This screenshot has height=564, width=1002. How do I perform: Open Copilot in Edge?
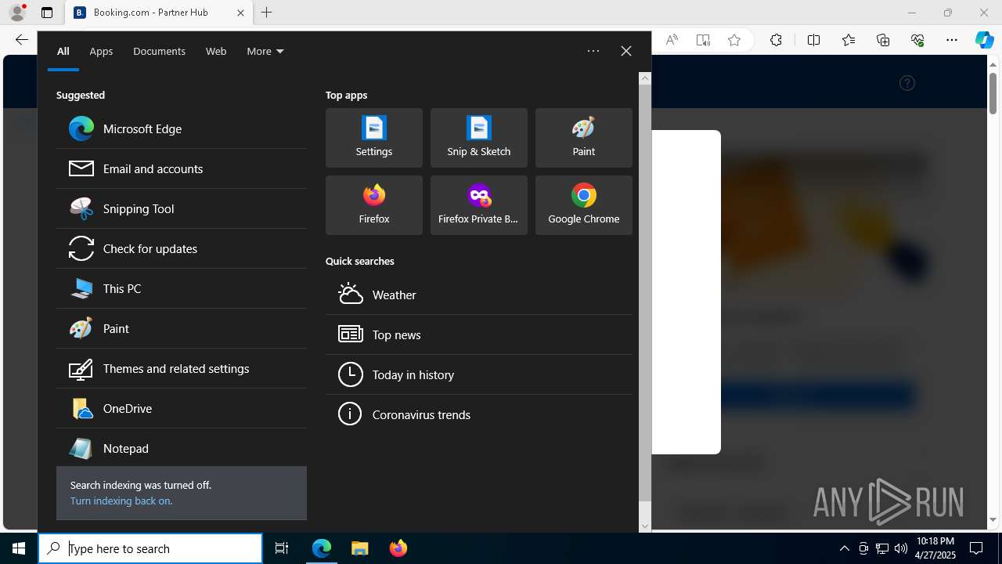point(985,40)
